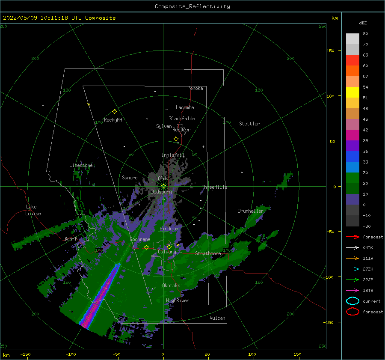Pick the dark orange swatch below 60
385x360 pixels.
(x=352, y=71)
